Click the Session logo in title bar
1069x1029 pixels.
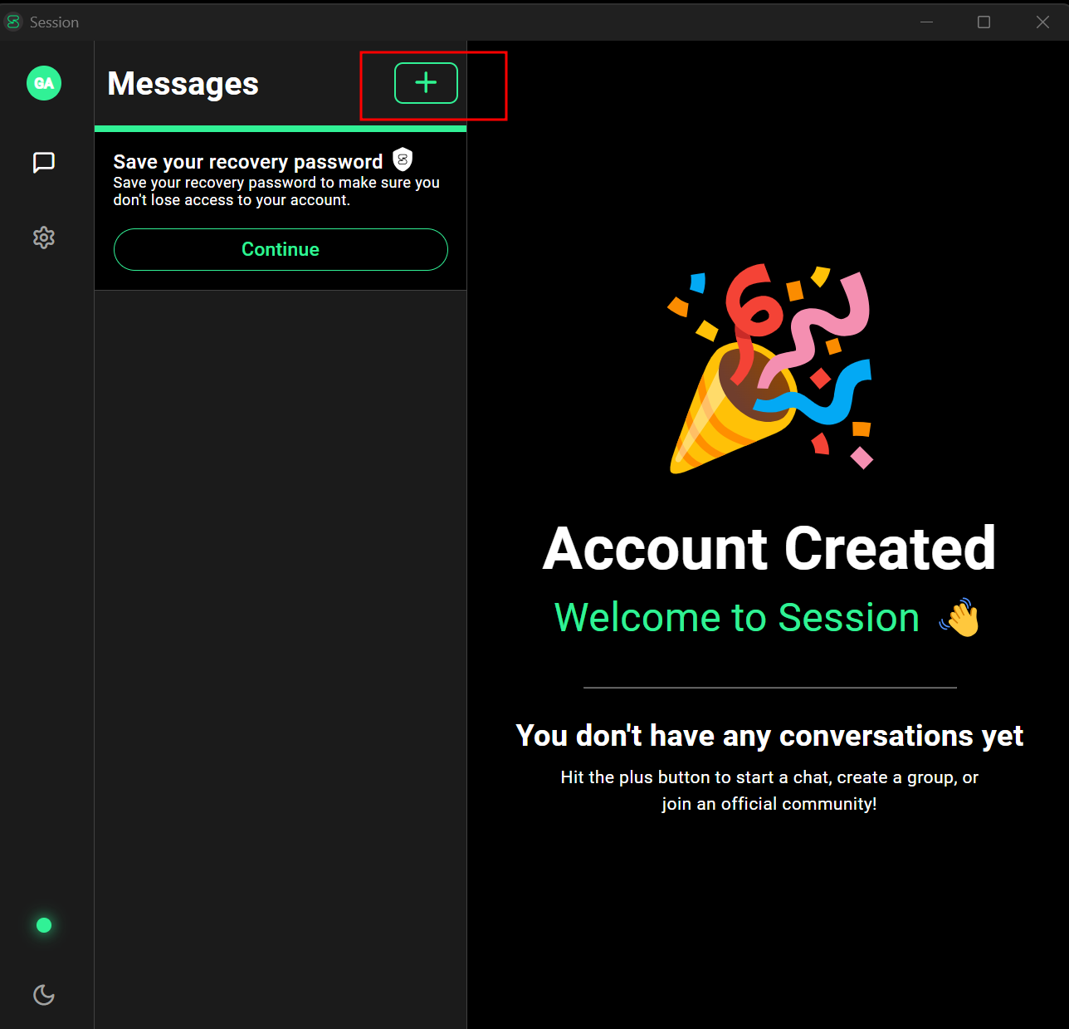(13, 22)
